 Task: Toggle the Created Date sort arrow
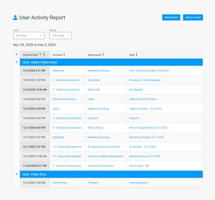coord(40,55)
